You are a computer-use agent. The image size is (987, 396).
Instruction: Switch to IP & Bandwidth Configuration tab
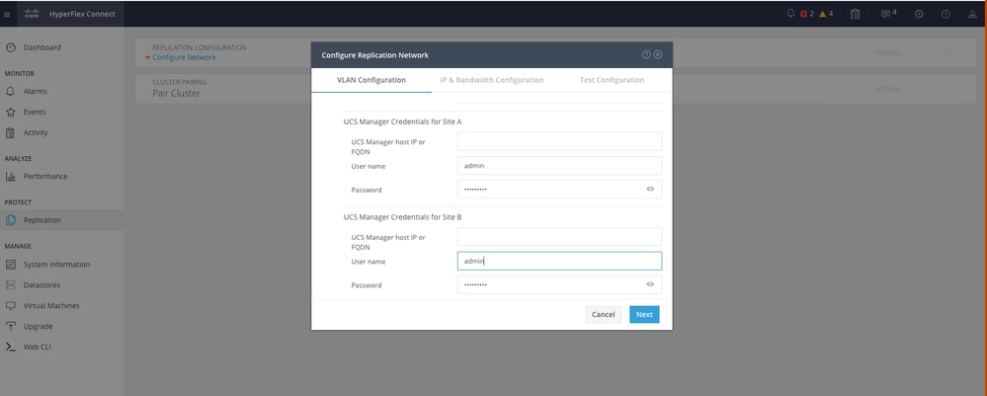coord(492,80)
